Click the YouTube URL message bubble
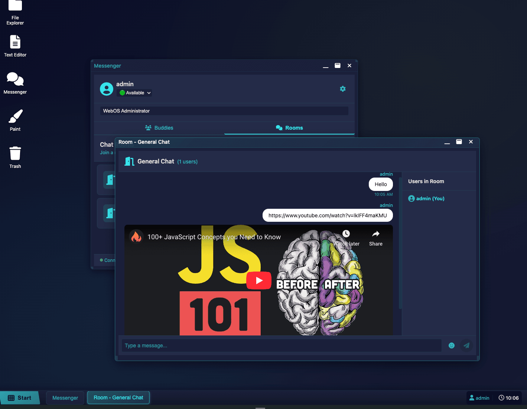Image resolution: width=527 pixels, height=409 pixels. point(328,215)
